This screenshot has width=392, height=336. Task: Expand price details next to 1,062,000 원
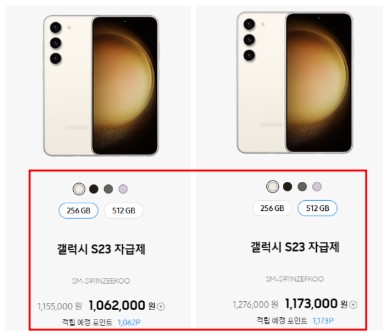pyautogui.click(x=161, y=306)
